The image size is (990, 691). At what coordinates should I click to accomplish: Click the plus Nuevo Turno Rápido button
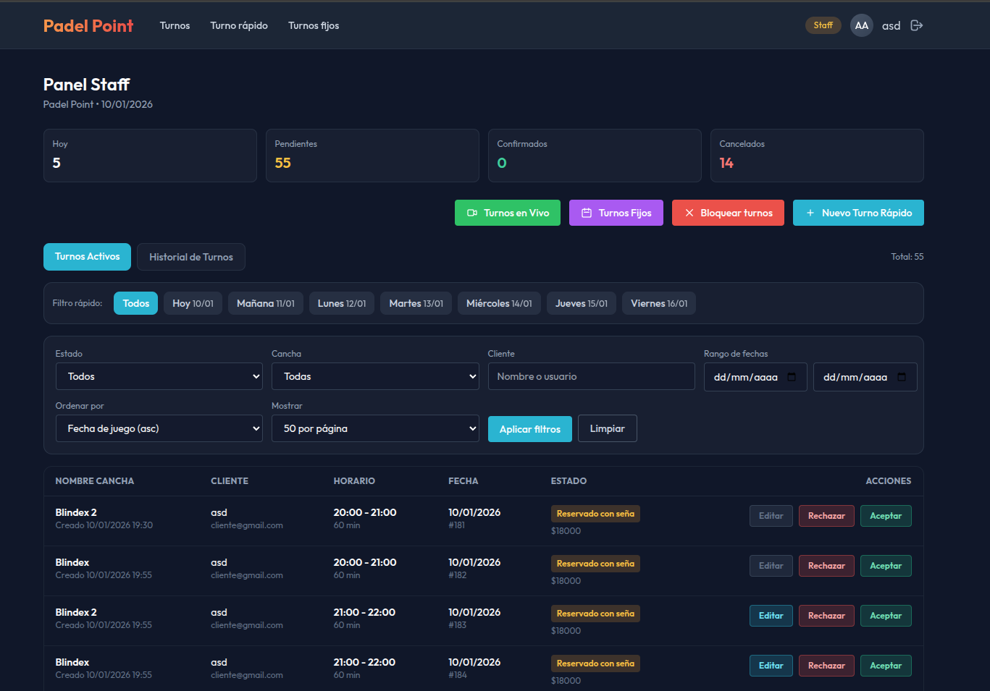point(857,213)
